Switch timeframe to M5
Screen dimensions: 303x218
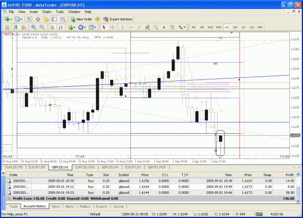202,28
